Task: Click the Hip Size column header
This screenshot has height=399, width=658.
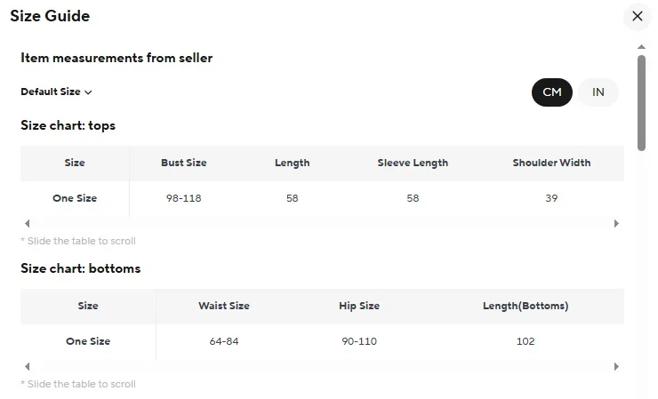Action: tap(359, 306)
